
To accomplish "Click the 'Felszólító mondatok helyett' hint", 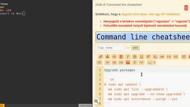I will (x=145, y=26).
